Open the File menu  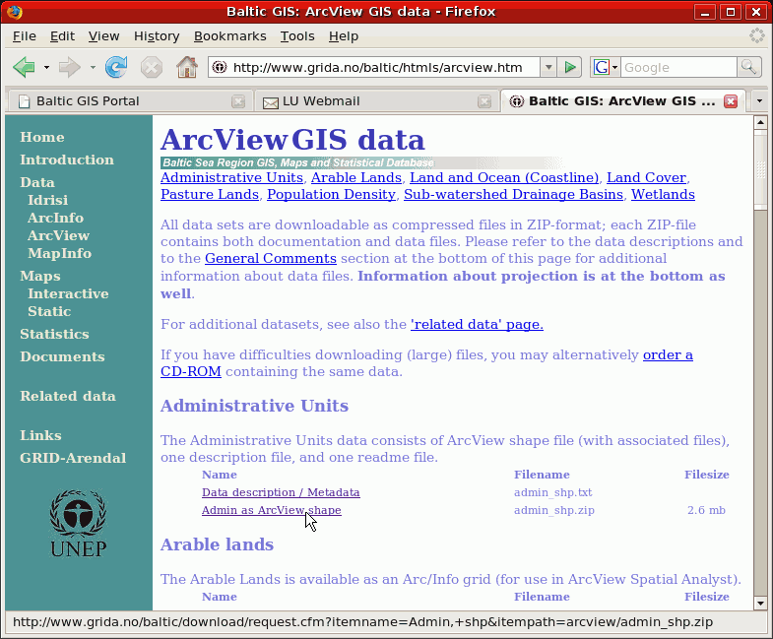(x=25, y=36)
